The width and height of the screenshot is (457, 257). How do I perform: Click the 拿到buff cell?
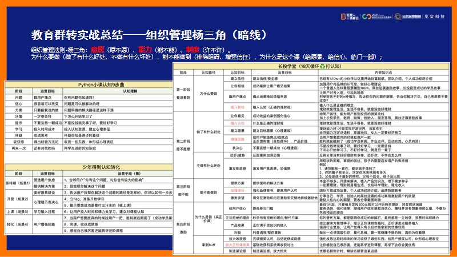coord(209,245)
